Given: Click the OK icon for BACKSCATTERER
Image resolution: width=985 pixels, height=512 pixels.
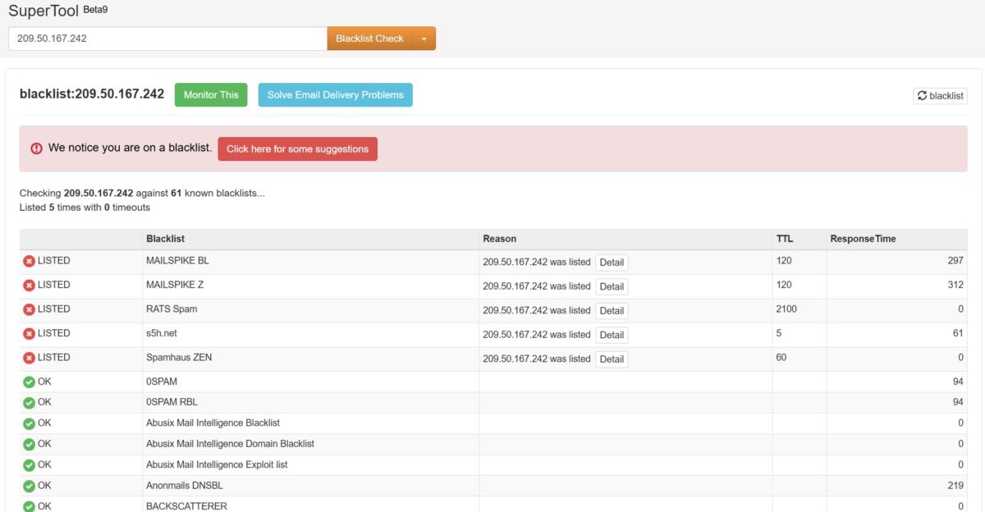Looking at the screenshot, I should (x=29, y=506).
